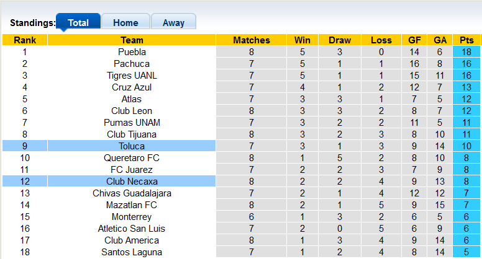Open the Monterrey team link

coord(132,217)
